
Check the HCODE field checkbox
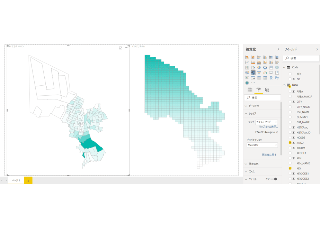(x=290, y=137)
